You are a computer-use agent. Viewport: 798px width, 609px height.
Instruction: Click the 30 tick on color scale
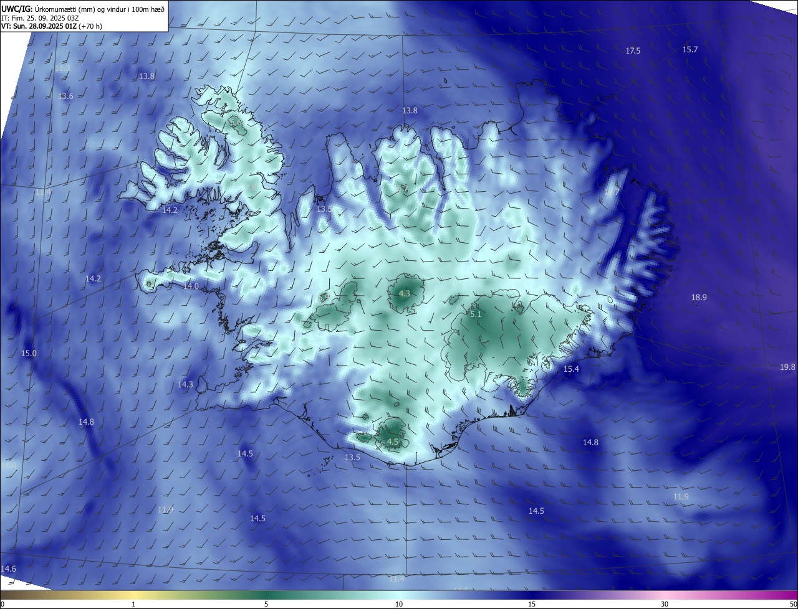(665, 604)
